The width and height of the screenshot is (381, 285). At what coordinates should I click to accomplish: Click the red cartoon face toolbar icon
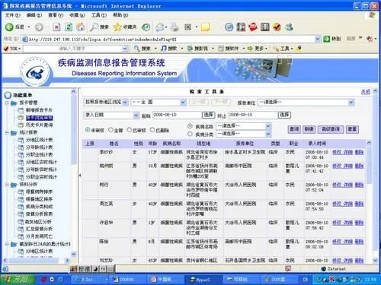253,27
